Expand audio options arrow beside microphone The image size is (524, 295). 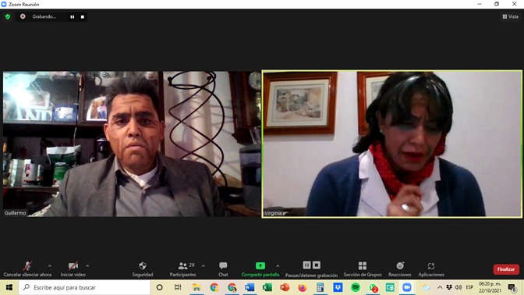[50, 266]
